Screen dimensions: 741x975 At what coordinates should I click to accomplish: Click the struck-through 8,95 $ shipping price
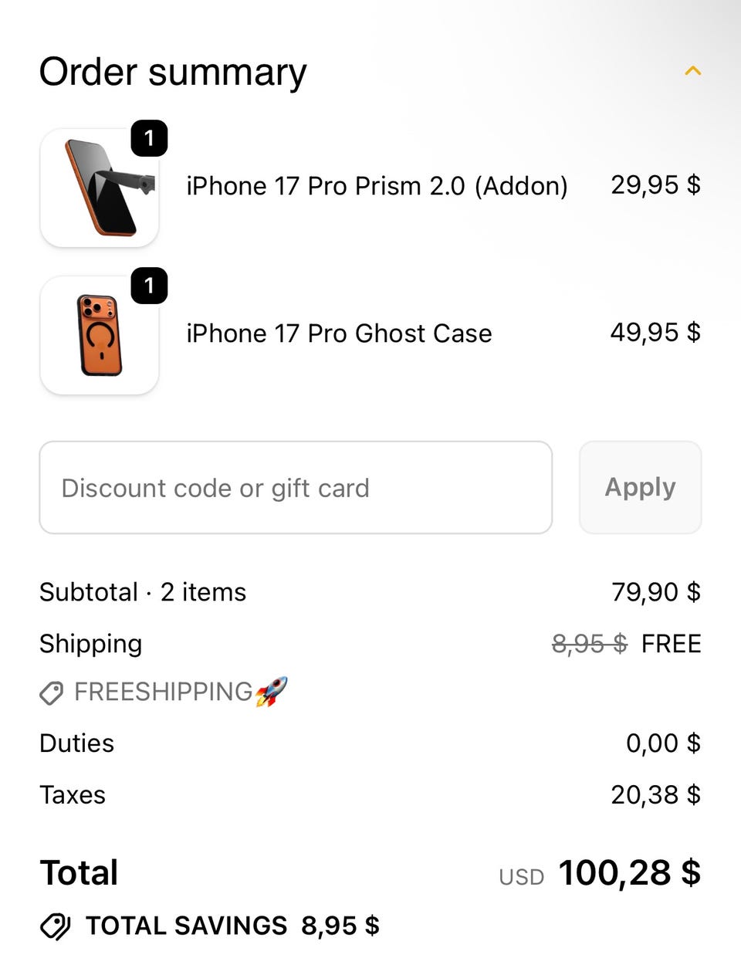589,644
